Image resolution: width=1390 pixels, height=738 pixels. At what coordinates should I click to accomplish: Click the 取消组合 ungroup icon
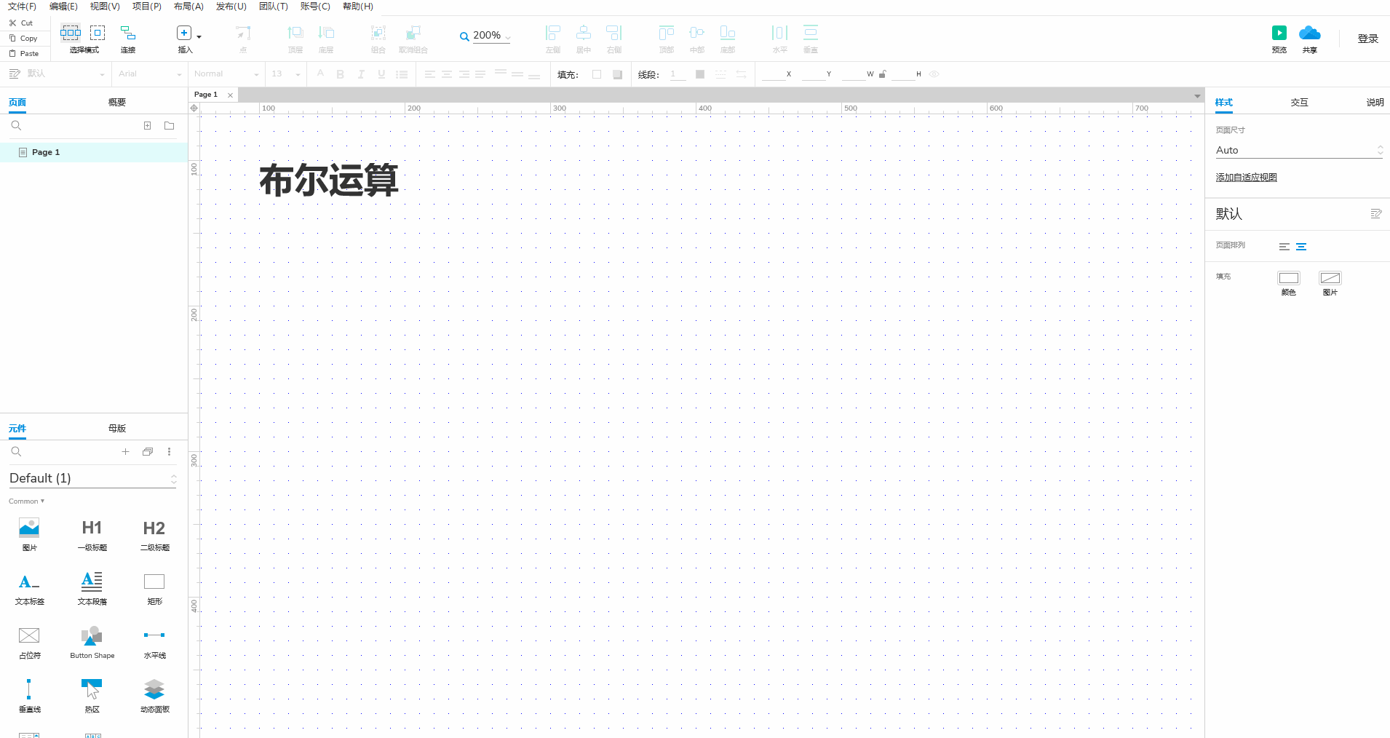pos(413,33)
